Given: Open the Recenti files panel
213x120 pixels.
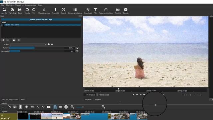Looking at the screenshot, I should (x=63, y=11).
